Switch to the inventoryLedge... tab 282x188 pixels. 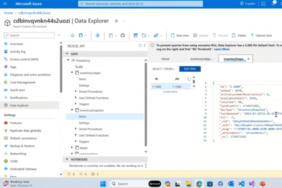pyautogui.click(x=201, y=59)
